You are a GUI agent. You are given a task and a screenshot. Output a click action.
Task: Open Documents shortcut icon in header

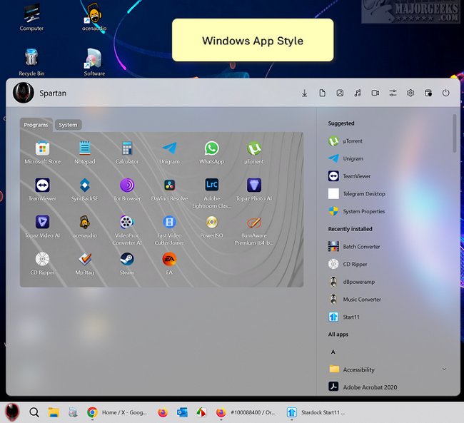[x=322, y=93]
